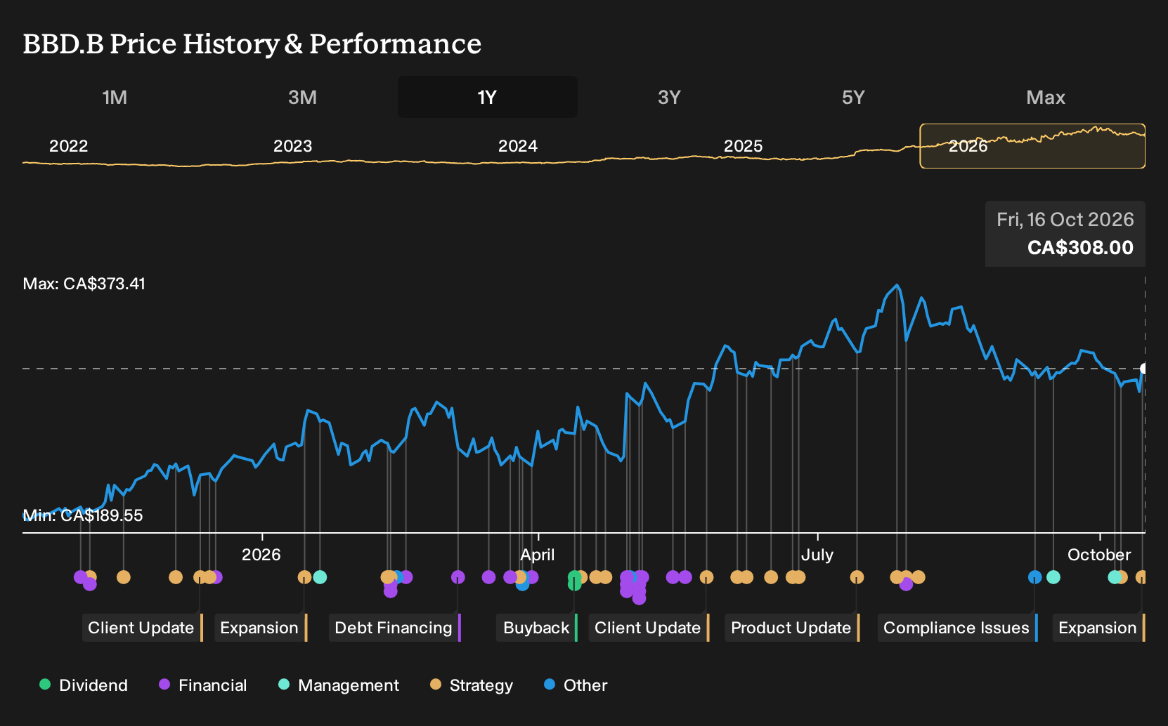Click orange dot linked to Expansion before Debt Financing

pos(304,577)
